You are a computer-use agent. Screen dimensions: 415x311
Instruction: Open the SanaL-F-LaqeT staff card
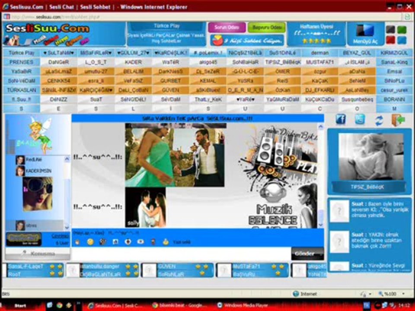coord(34,270)
